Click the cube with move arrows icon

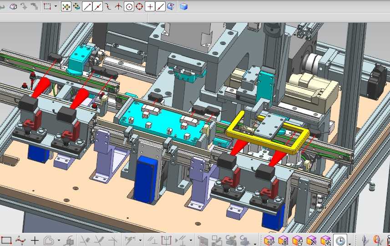(269, 241)
